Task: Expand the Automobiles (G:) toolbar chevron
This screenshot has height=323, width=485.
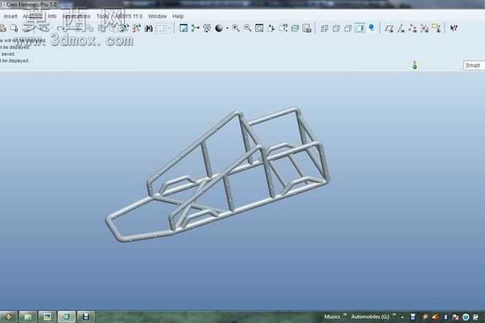Action: 394,315
